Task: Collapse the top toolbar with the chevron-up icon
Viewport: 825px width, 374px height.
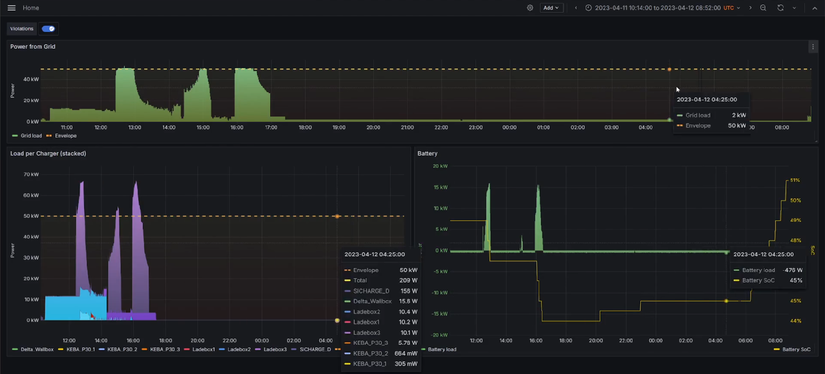Action: (815, 8)
